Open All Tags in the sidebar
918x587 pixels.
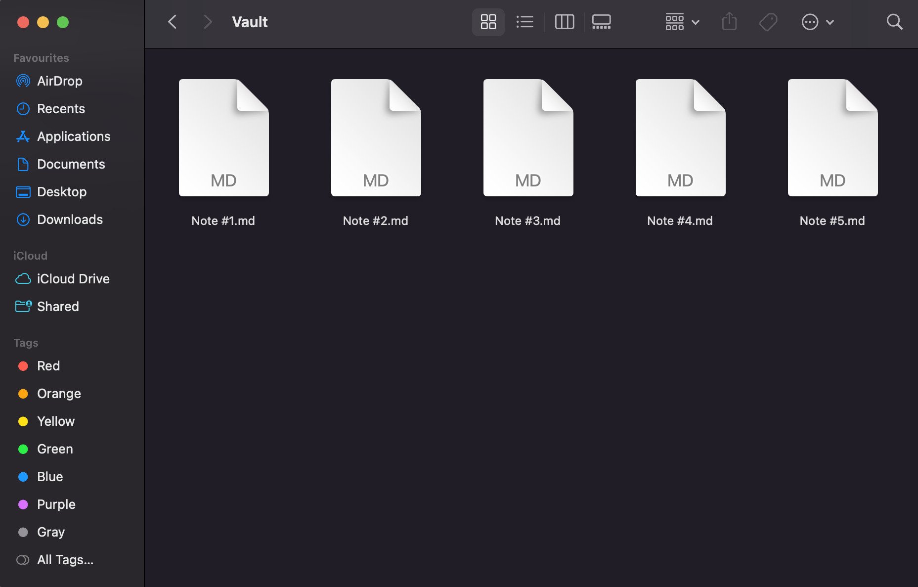tap(65, 560)
